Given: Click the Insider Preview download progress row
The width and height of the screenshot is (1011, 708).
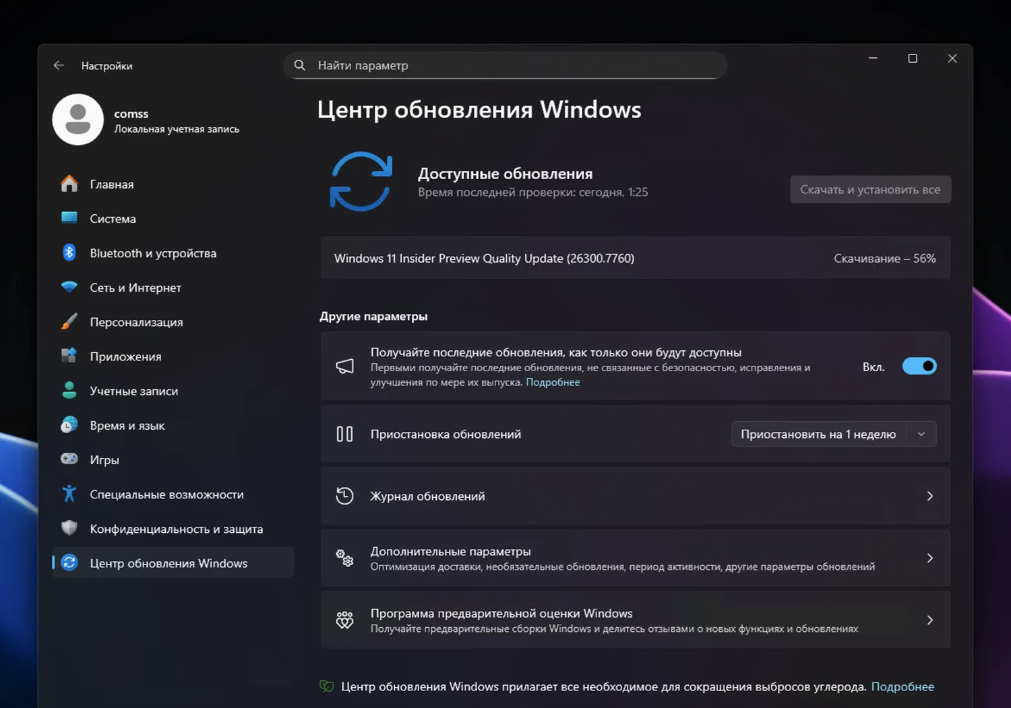Looking at the screenshot, I should point(635,257).
